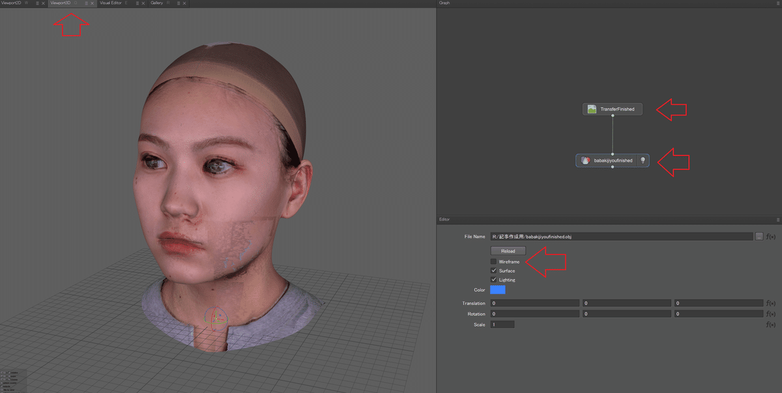Screen dimensions: 782x393
Task: Close the Gallery tab with its X
Action: click(184, 3)
